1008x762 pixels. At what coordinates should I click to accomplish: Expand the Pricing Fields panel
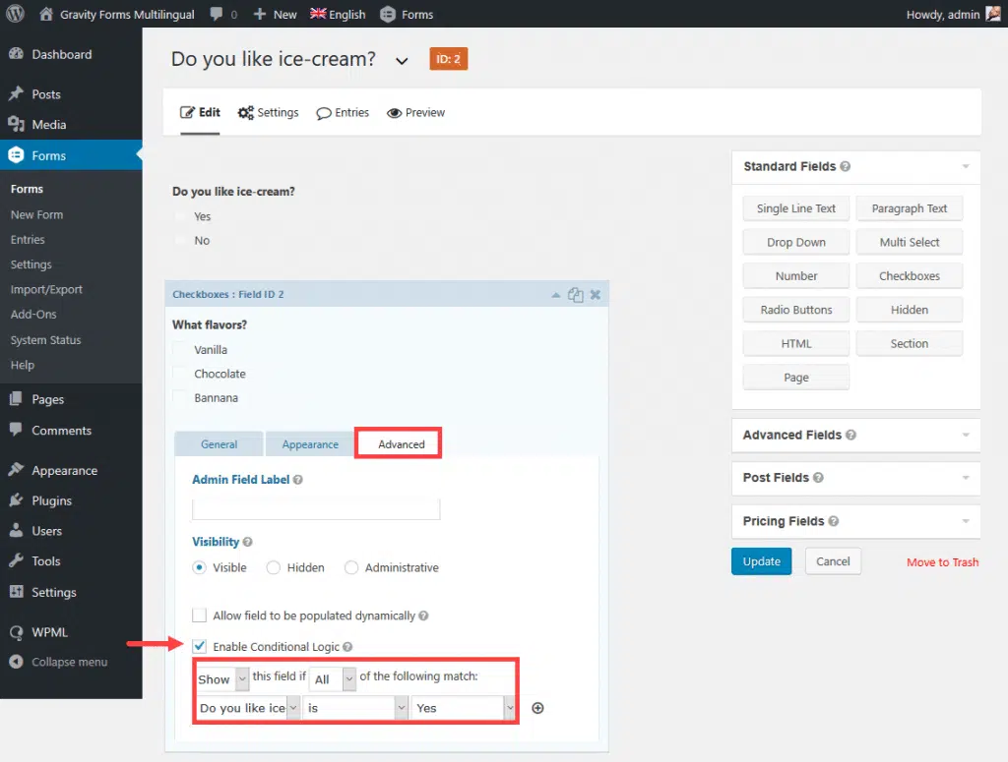[966, 521]
